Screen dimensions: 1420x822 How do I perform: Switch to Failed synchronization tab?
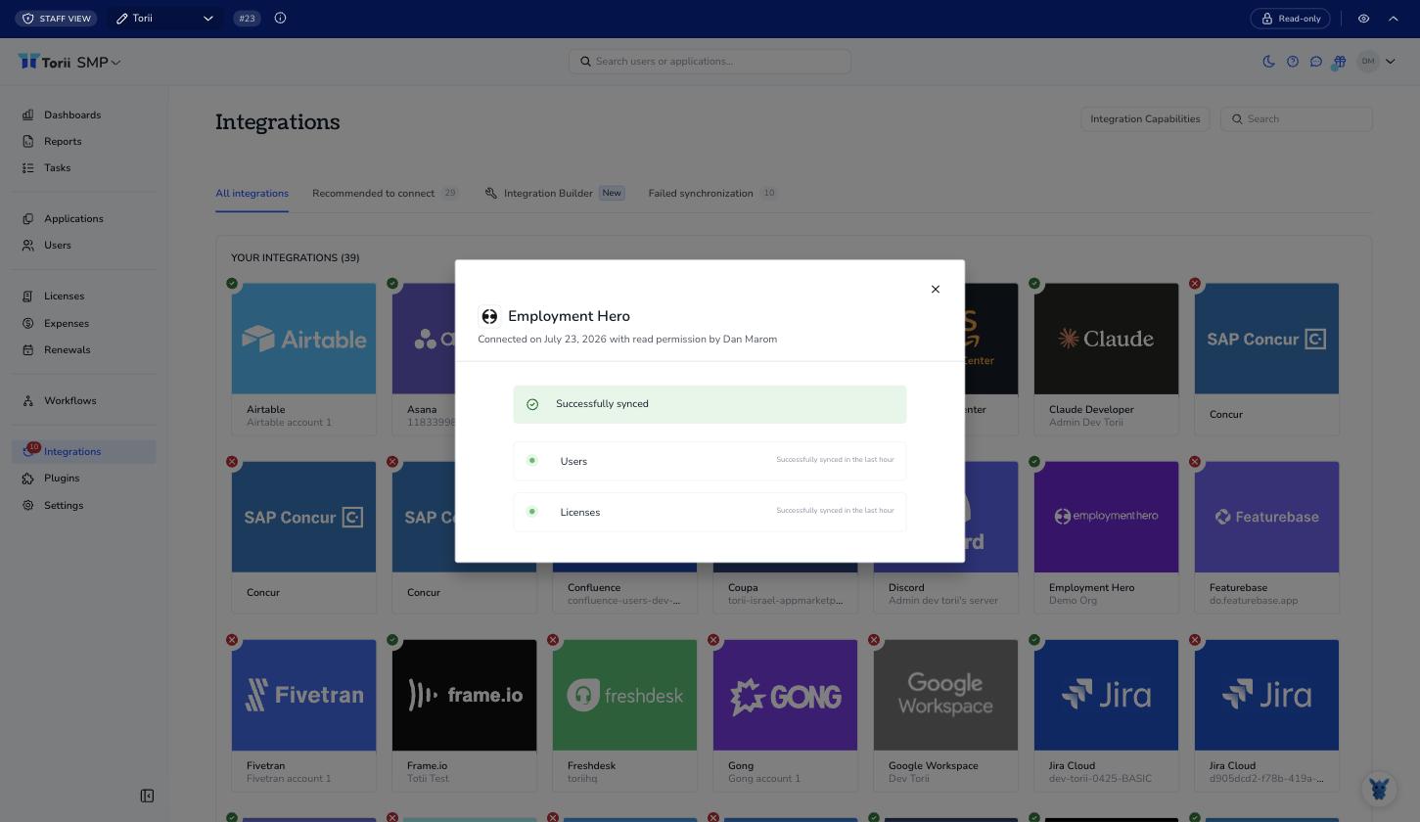tap(712, 193)
